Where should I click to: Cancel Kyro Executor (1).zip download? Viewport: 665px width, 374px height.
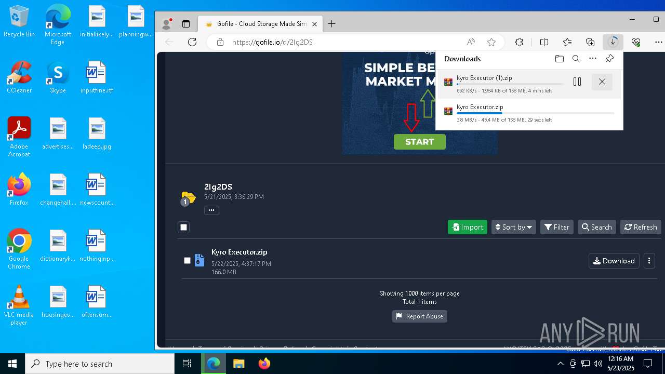(602, 82)
